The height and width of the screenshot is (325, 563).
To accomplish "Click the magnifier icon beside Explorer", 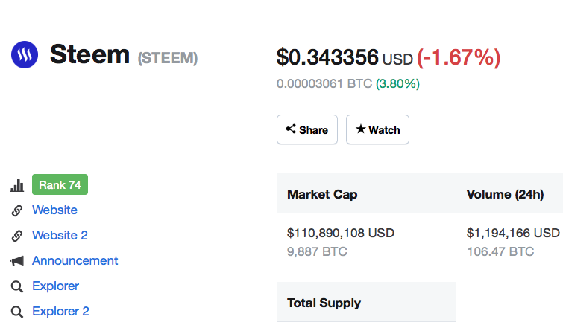I will click(17, 287).
